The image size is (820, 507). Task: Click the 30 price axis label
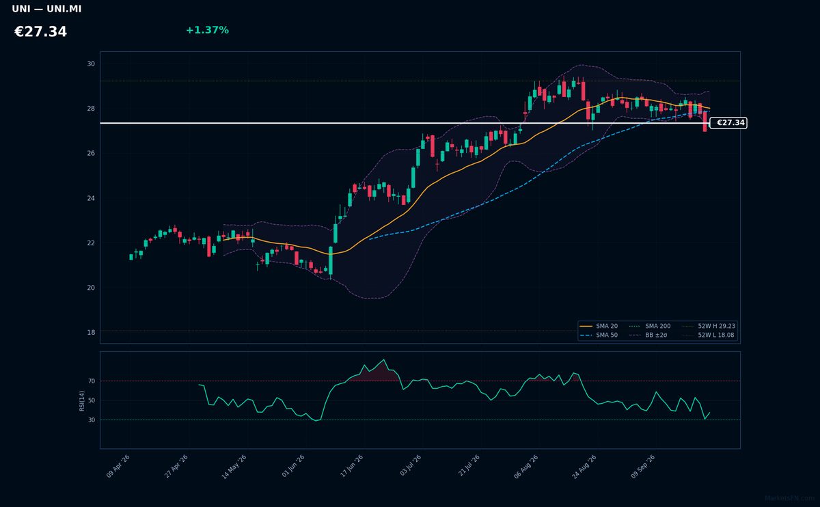[91, 64]
